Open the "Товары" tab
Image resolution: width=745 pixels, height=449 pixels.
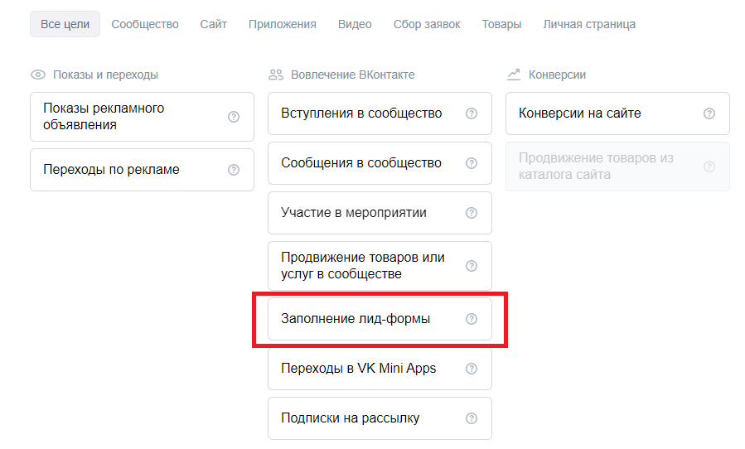coord(501,24)
